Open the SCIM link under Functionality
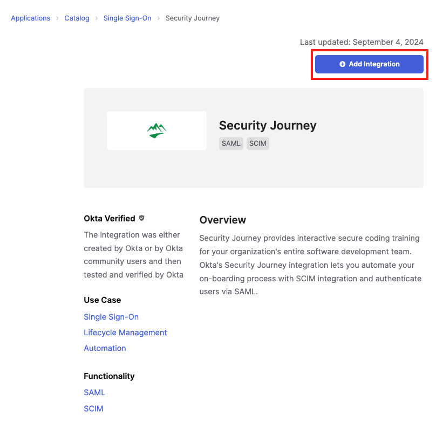 tap(93, 409)
